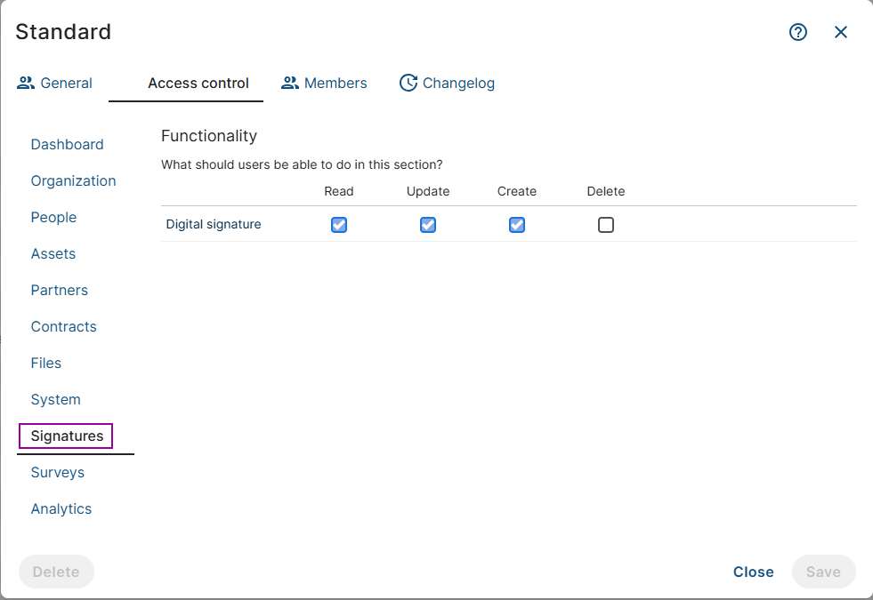
Task: Switch to the Access control tab
Action: click(x=198, y=83)
